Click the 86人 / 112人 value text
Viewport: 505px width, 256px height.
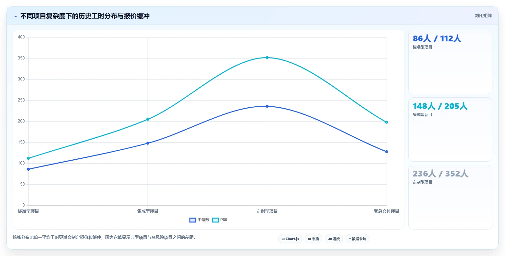pyautogui.click(x=437, y=39)
